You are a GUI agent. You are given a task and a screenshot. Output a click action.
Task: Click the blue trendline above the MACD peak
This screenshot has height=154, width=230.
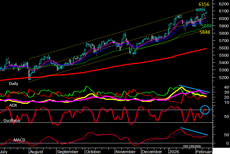[x=193, y=132]
